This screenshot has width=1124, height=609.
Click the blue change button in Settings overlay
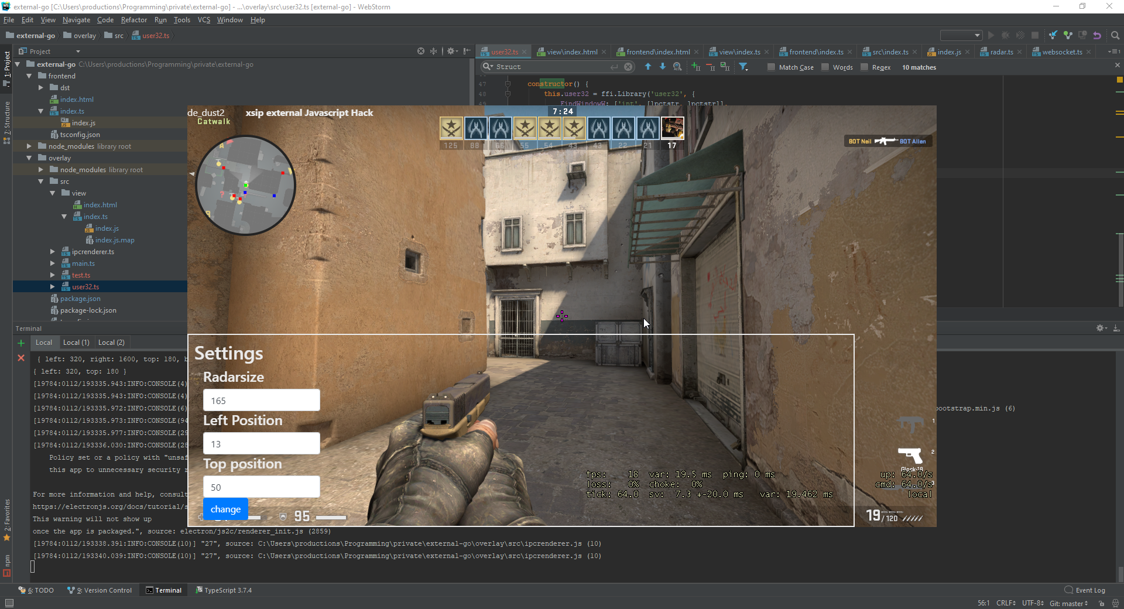(x=225, y=509)
